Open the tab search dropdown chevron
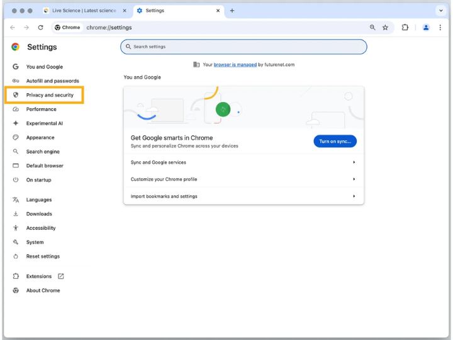 (441, 11)
